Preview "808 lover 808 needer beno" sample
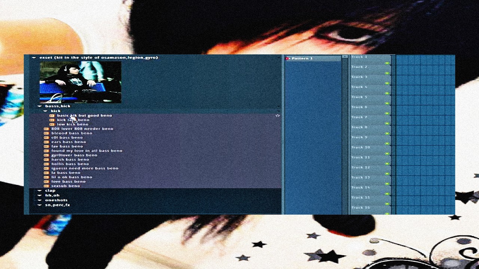The height and width of the screenshot is (269, 479). tap(82, 129)
